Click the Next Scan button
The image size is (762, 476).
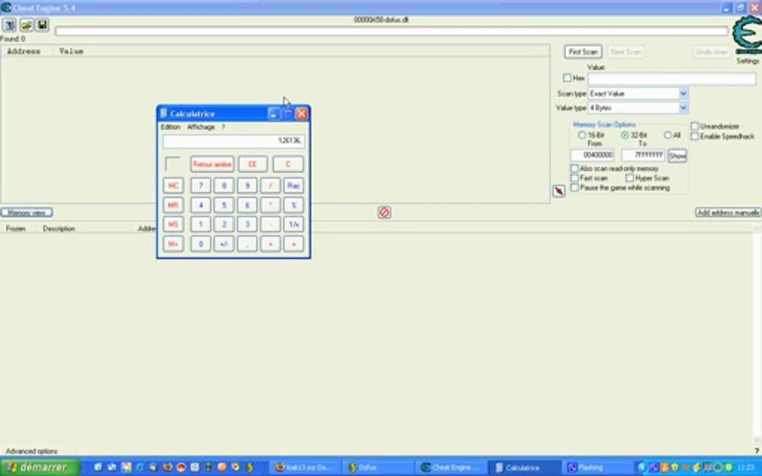(x=626, y=52)
